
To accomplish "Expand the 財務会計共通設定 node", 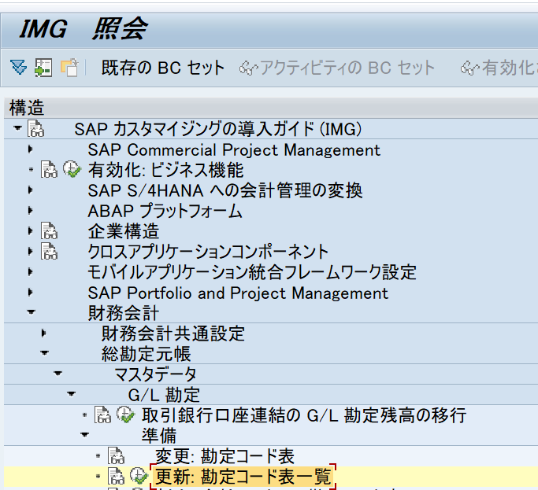I will 44,333.
